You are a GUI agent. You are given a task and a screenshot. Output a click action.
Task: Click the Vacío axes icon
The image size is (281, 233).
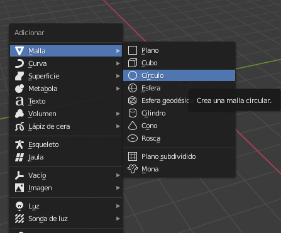pyautogui.click(x=19, y=175)
